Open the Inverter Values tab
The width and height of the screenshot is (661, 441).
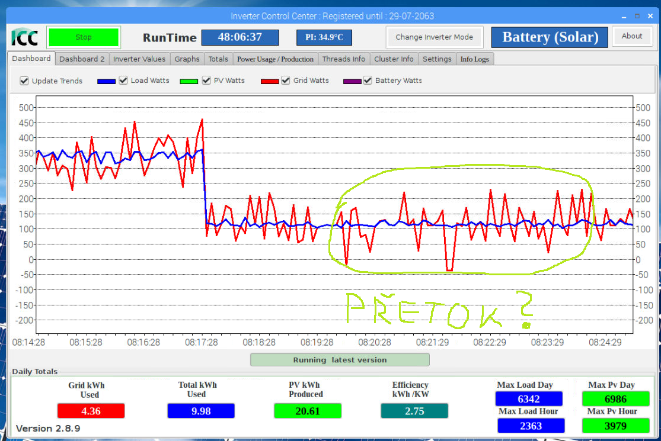point(139,59)
